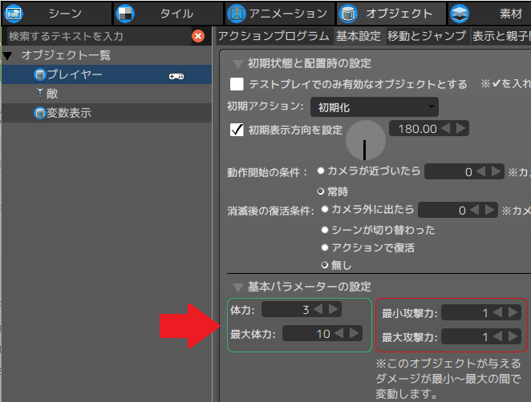The width and height of the screenshot is (531, 402).
Task: Toggle 初期表示方向を設定 checkbox
Action: [237, 130]
